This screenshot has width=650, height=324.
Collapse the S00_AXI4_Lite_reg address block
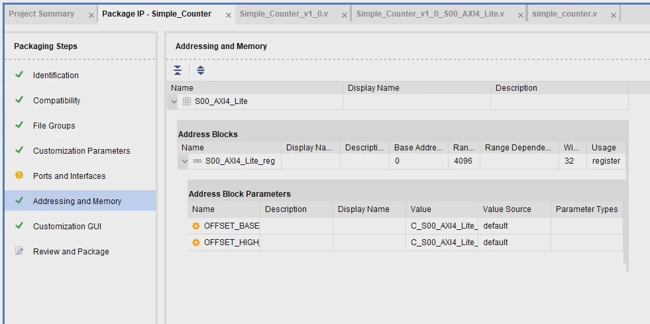coord(185,161)
